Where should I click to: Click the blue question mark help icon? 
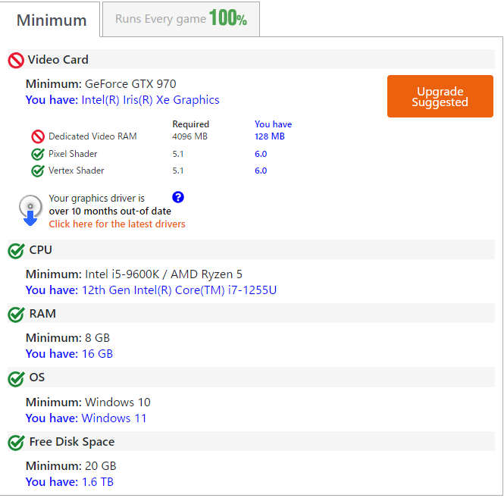(x=178, y=198)
